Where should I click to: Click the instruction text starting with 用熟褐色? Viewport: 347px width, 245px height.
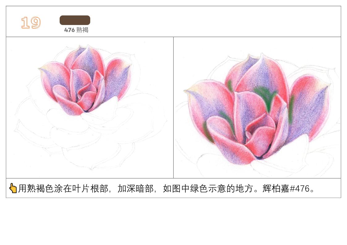(x=166, y=189)
